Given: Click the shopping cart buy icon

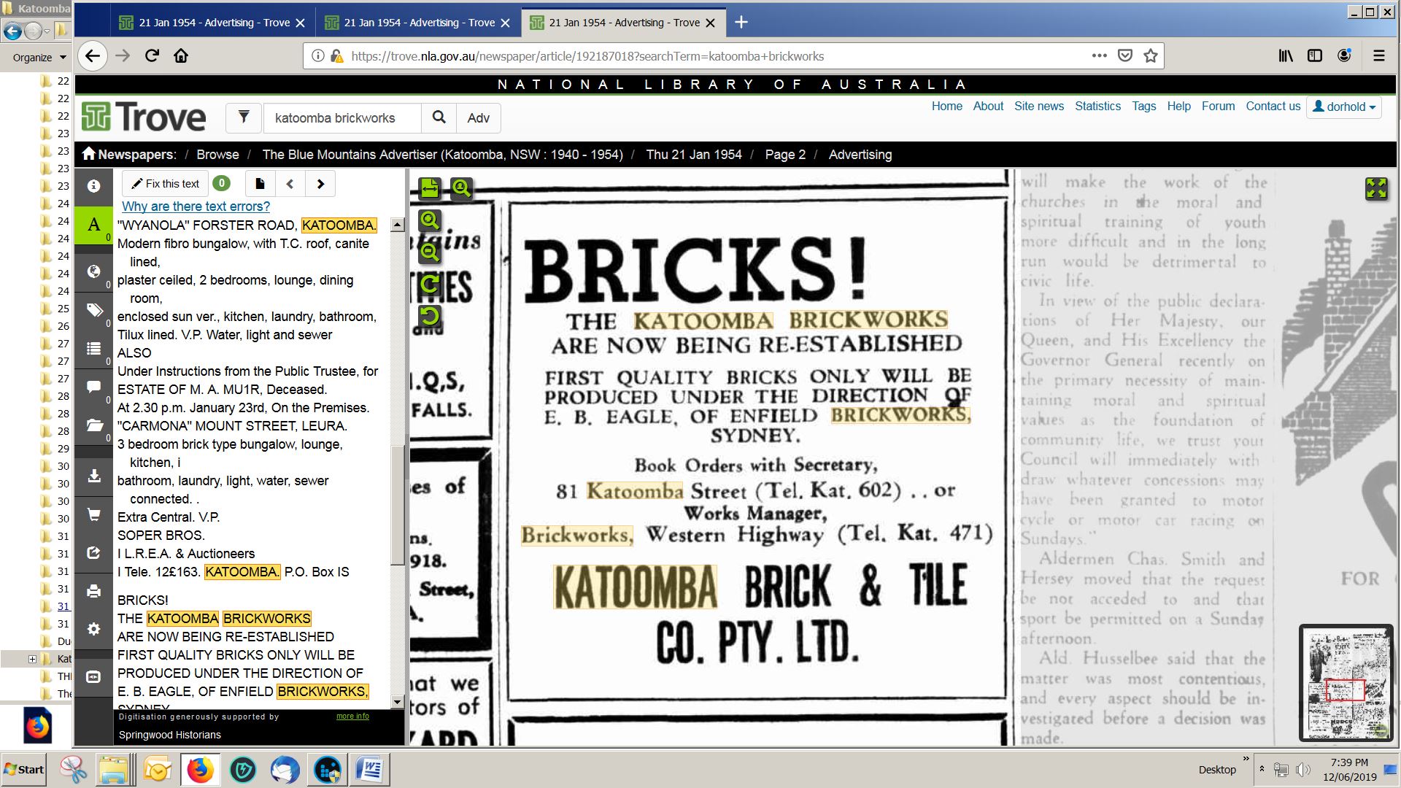Looking at the screenshot, I should pos(93,514).
